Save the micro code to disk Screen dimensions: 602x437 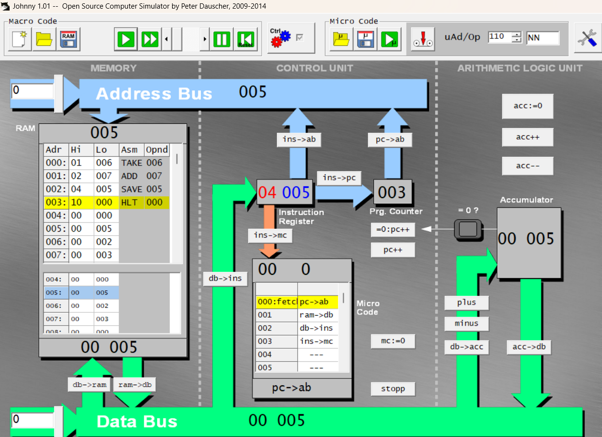pyautogui.click(x=366, y=39)
